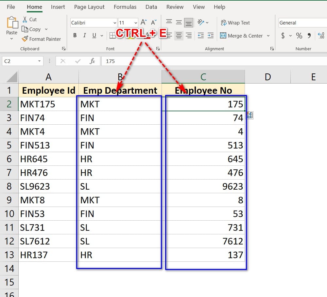Toggle Bold formatting
The image size is (327, 297).
pos(75,36)
